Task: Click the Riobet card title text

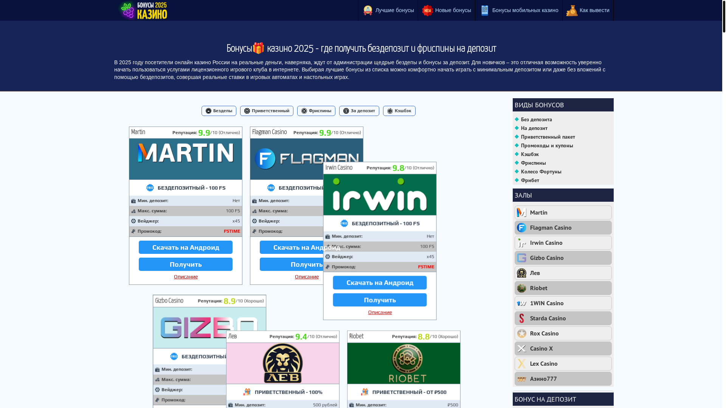Action: pyautogui.click(x=357, y=336)
